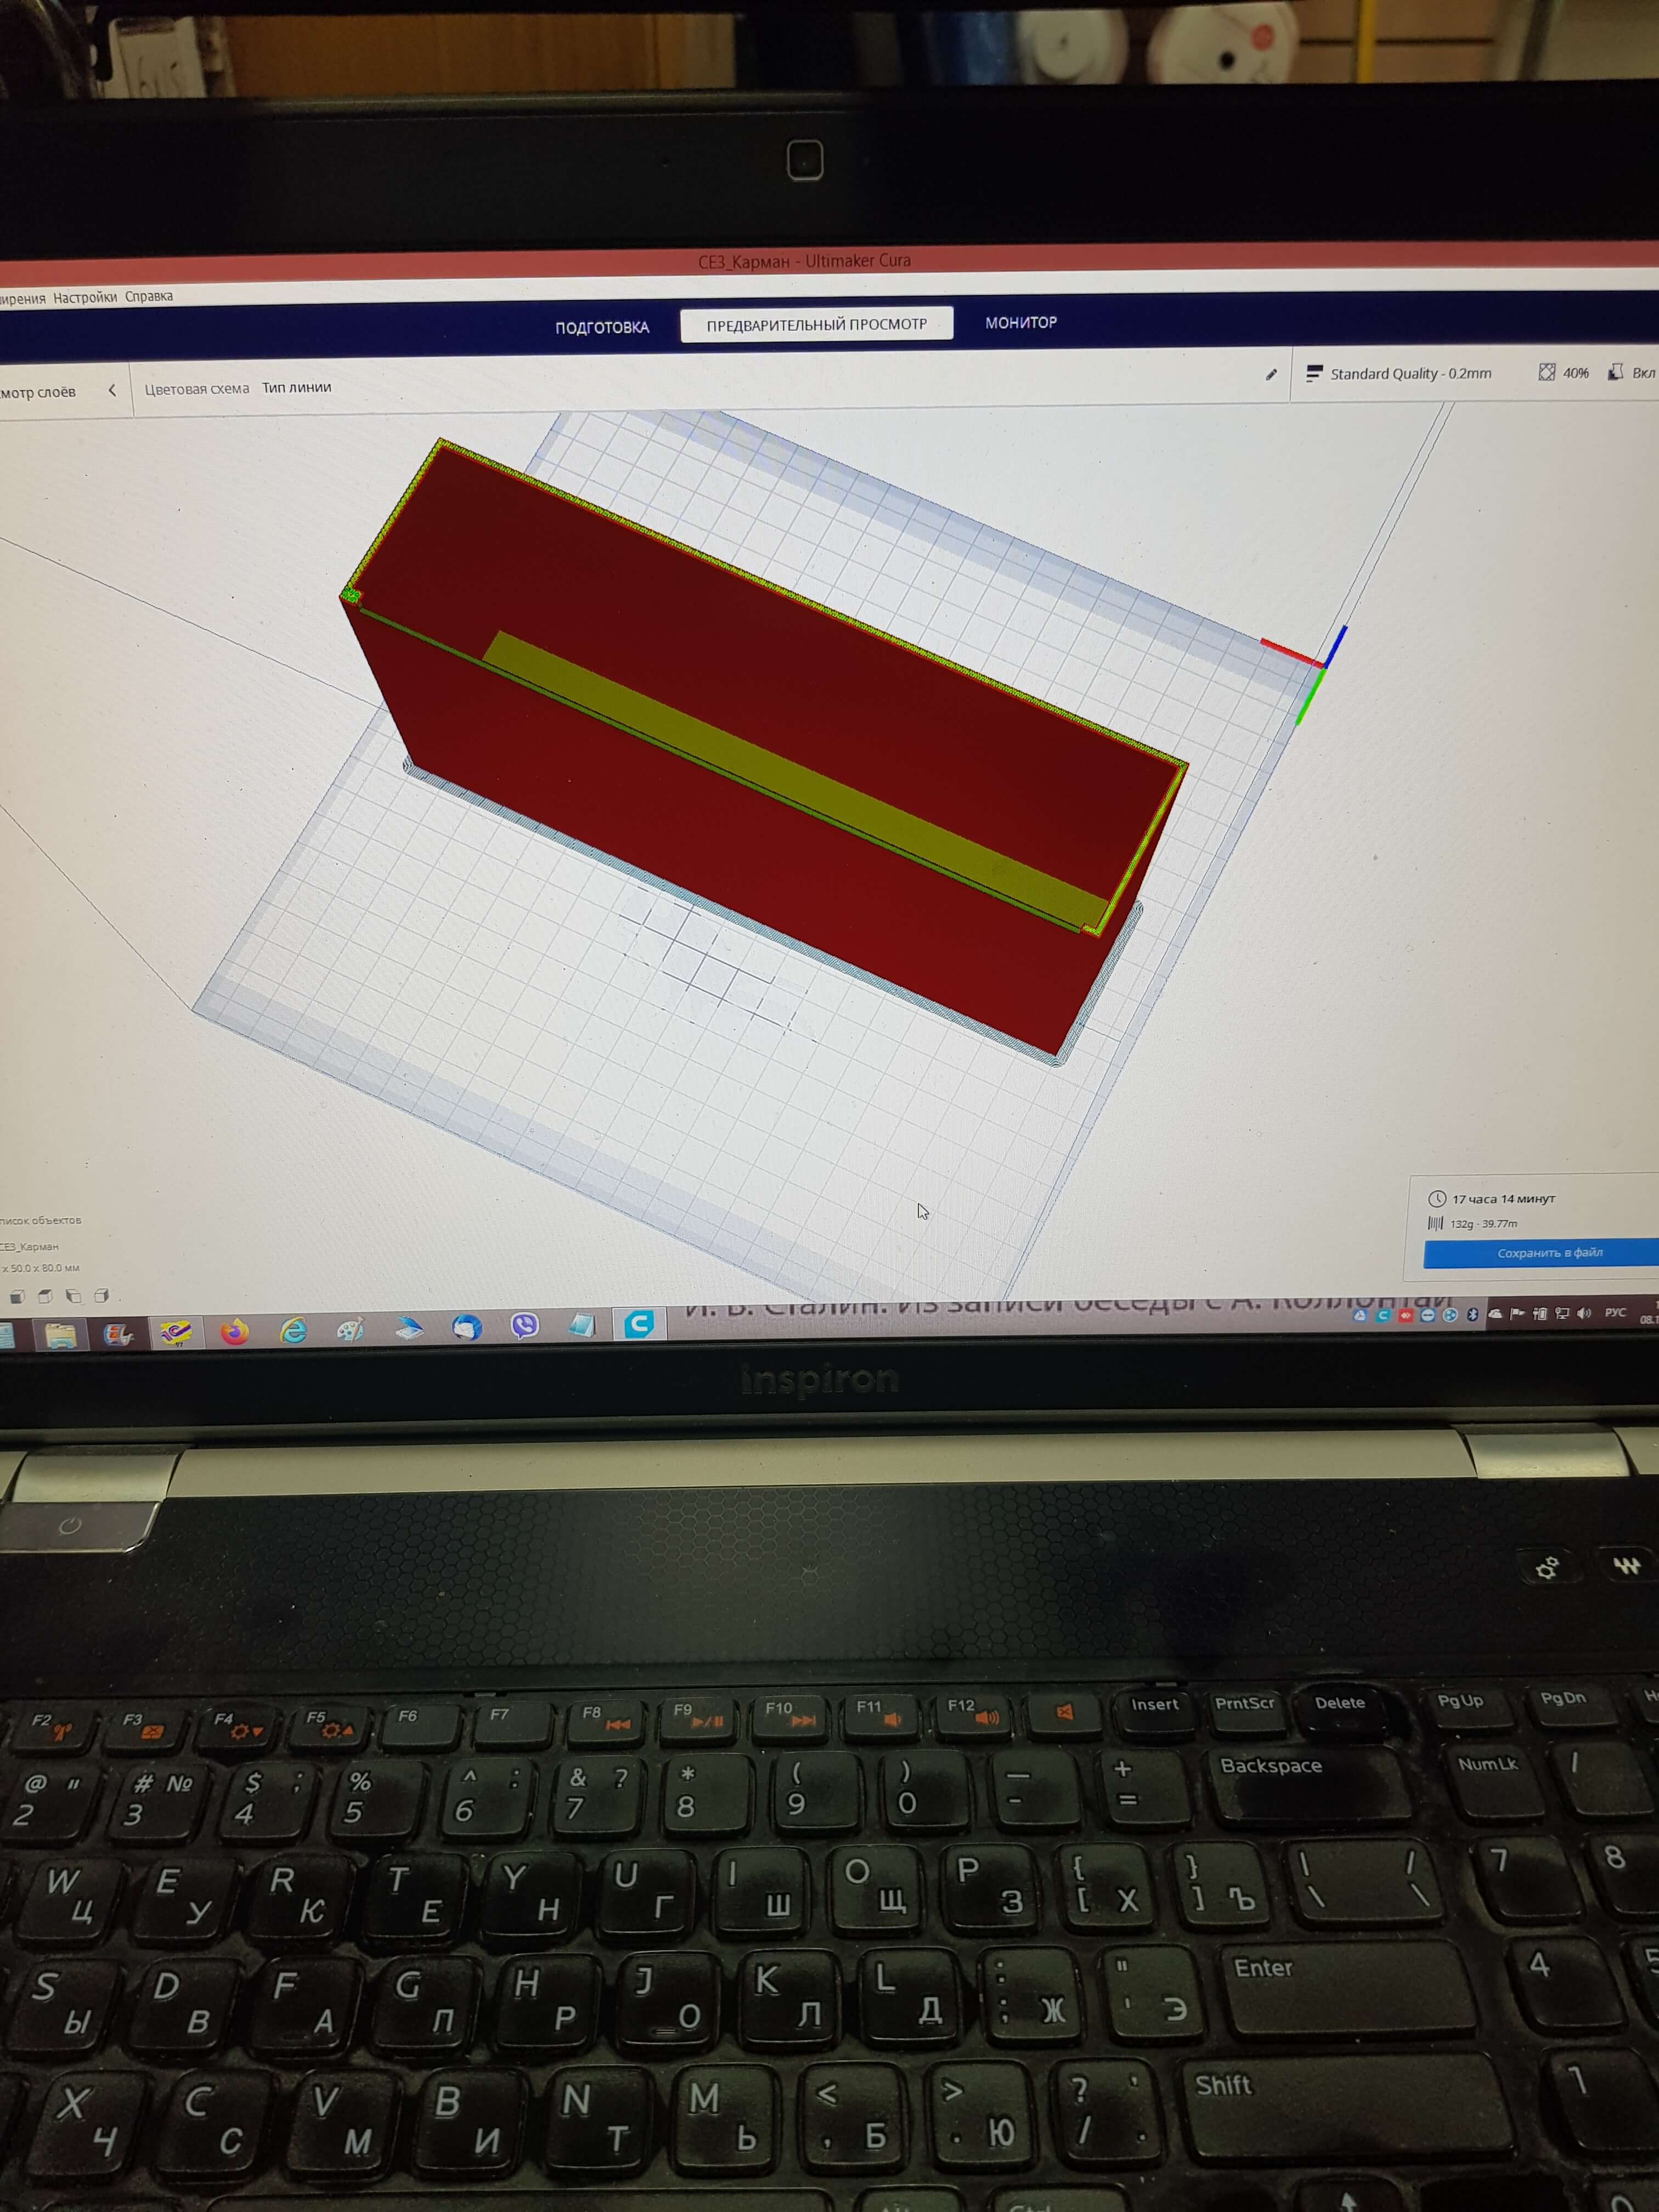
Task: Click the Цветовая схема label
Action: 197,389
